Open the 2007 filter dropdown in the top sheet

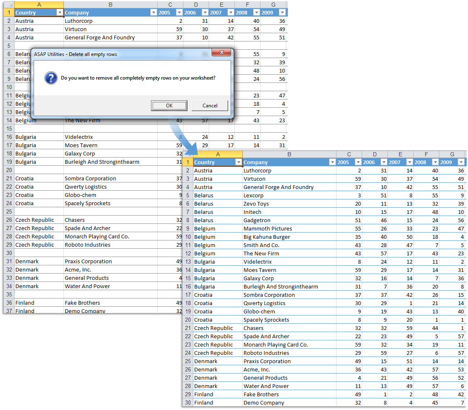(230, 12)
